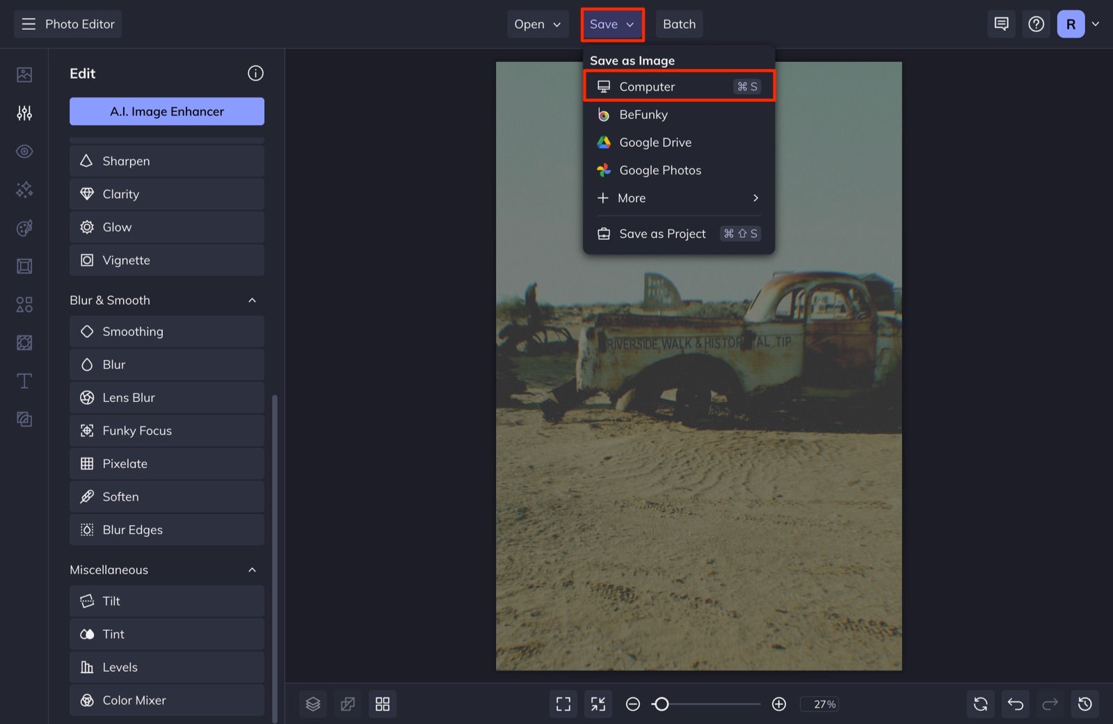Image resolution: width=1113 pixels, height=724 pixels.
Task: Open the Touch Up panel with the eye icon
Action: [x=24, y=151]
